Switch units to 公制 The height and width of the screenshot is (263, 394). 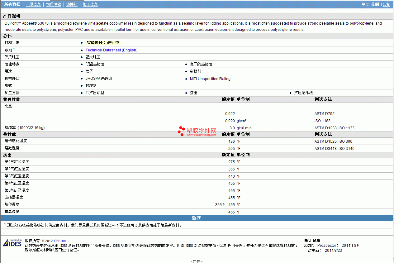tap(387, 4)
